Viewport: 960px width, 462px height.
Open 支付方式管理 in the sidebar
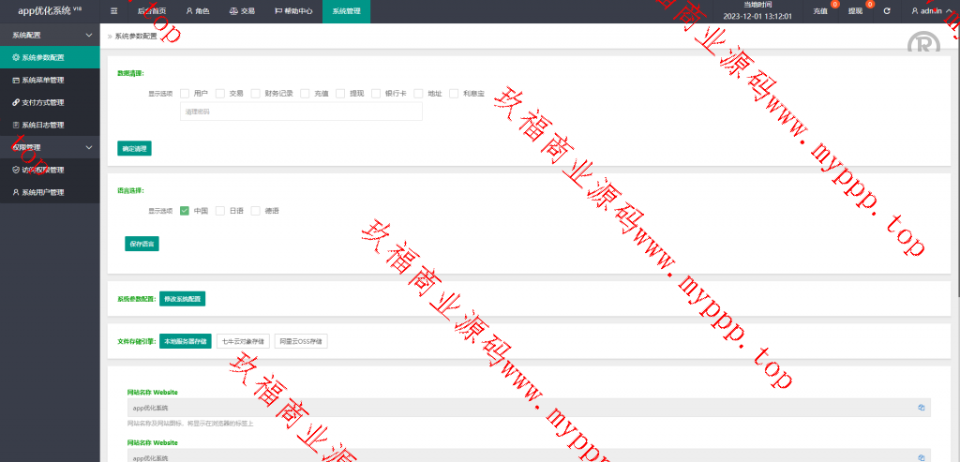42,102
